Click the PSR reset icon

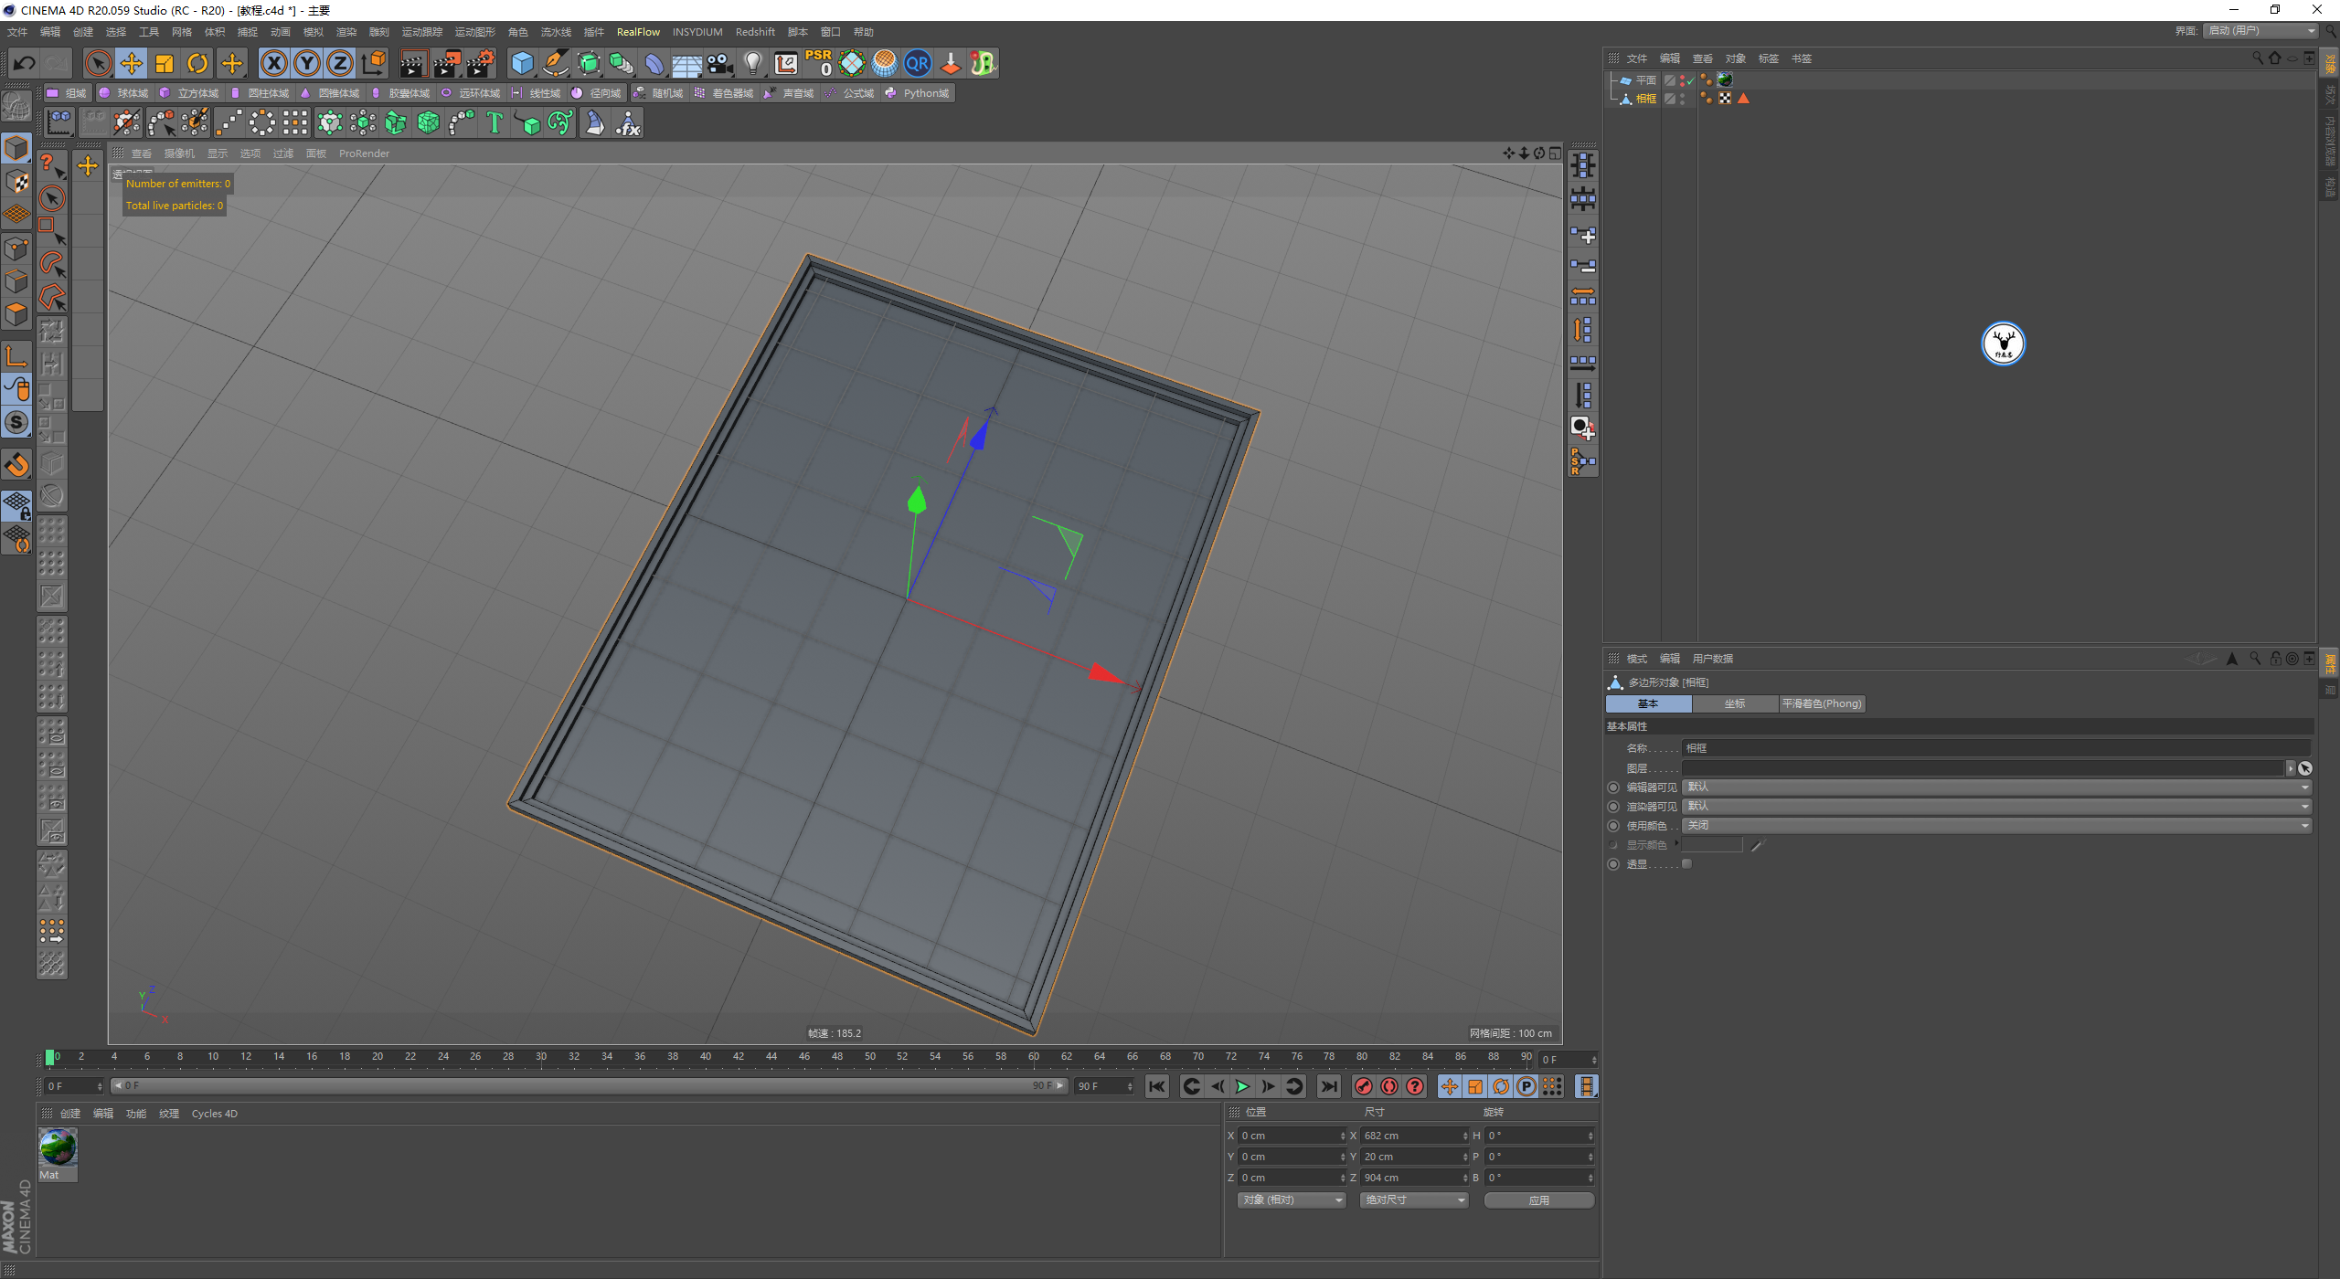(x=818, y=63)
